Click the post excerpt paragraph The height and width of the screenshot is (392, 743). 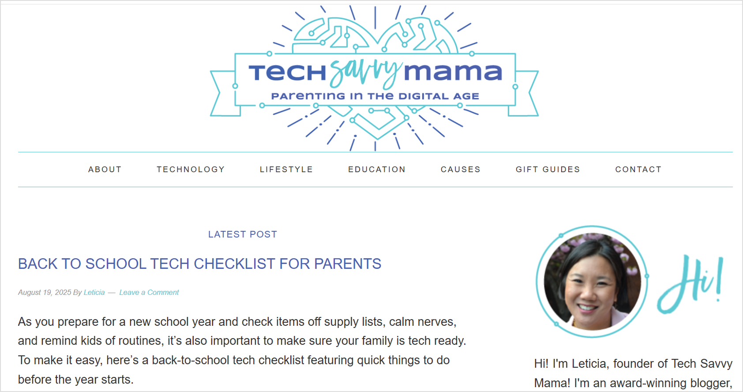pos(242,351)
